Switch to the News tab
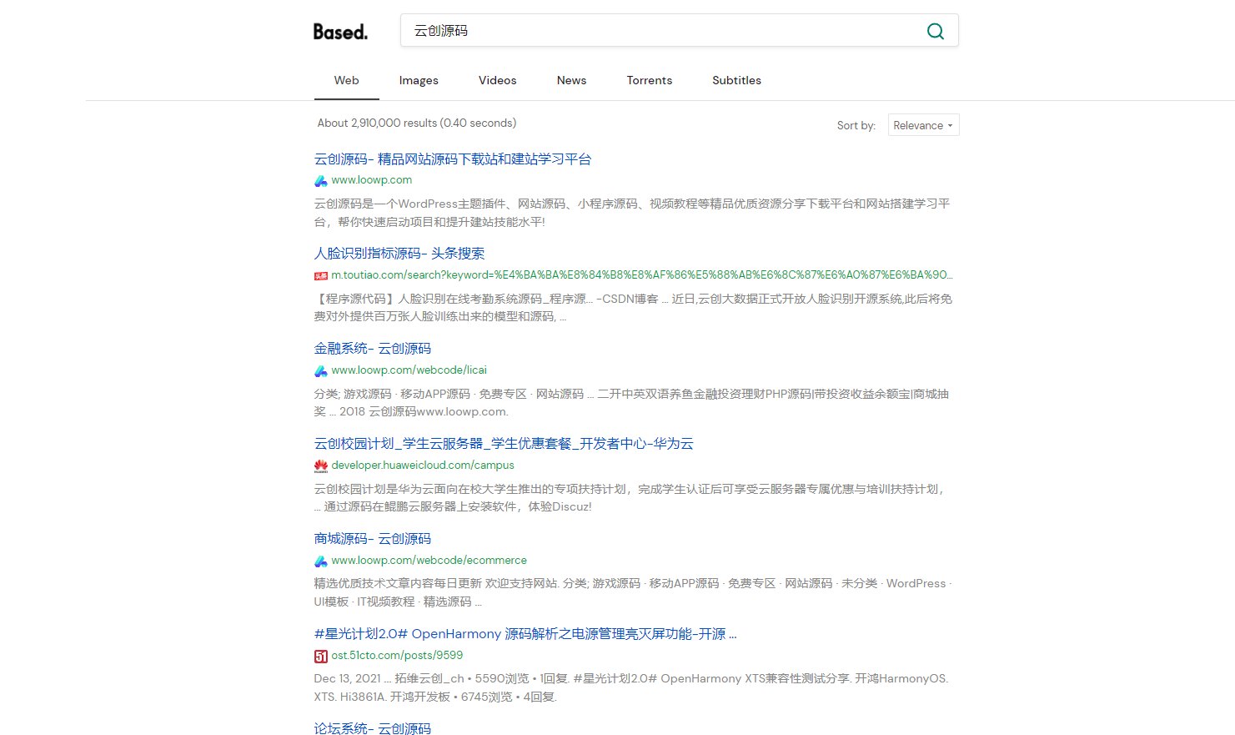Viewport: 1235px width, 735px height. (x=571, y=80)
